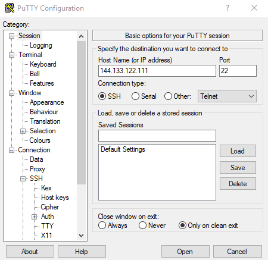Open the Terminal category

(x=30, y=55)
